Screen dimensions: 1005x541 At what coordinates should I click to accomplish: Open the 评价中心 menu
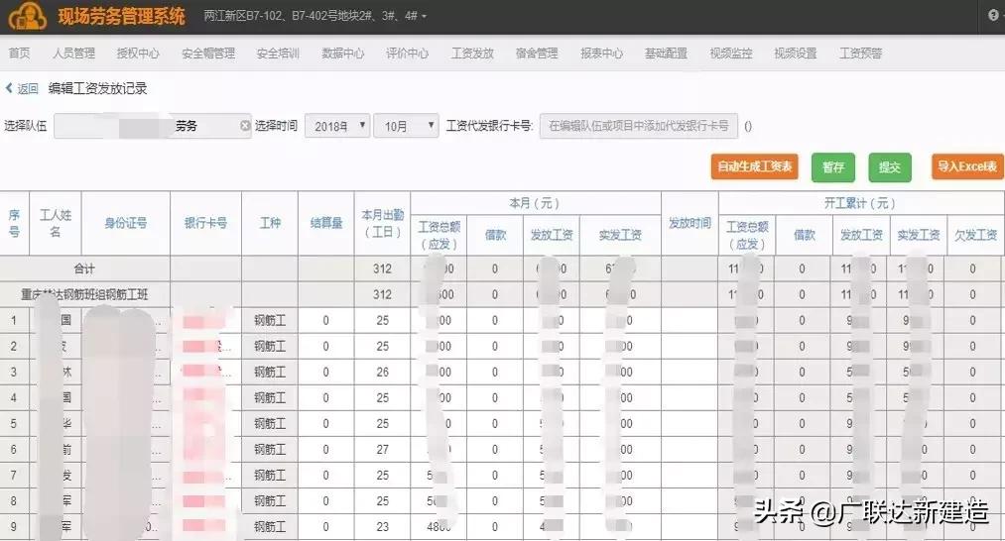pos(407,54)
